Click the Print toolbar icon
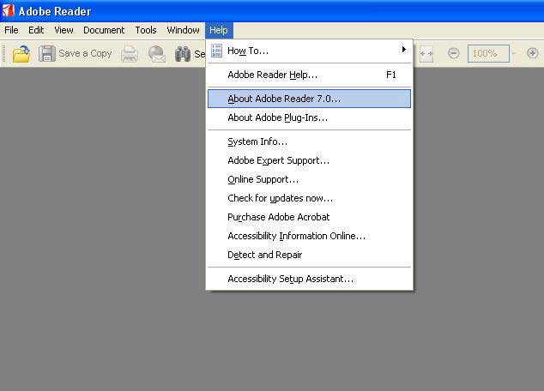Viewport: 544px width, 391px height. coord(130,54)
